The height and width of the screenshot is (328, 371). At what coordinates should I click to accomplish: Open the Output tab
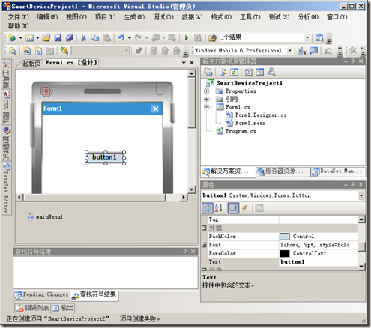click(x=63, y=308)
